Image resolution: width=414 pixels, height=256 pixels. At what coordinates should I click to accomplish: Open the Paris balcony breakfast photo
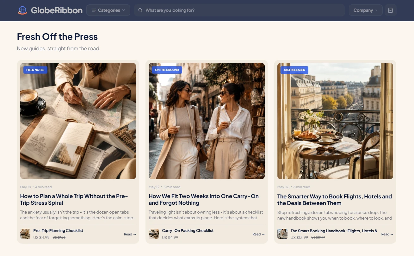pyautogui.click(x=335, y=121)
